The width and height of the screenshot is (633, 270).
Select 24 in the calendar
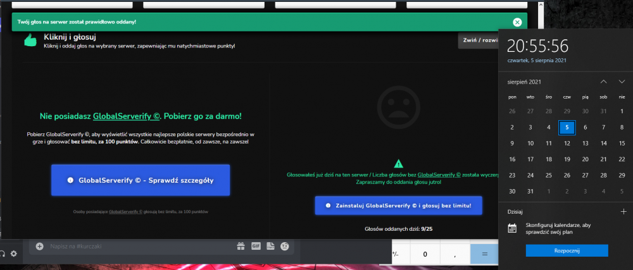coord(530,175)
